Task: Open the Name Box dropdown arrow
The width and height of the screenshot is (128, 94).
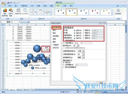Action: pos(19,22)
